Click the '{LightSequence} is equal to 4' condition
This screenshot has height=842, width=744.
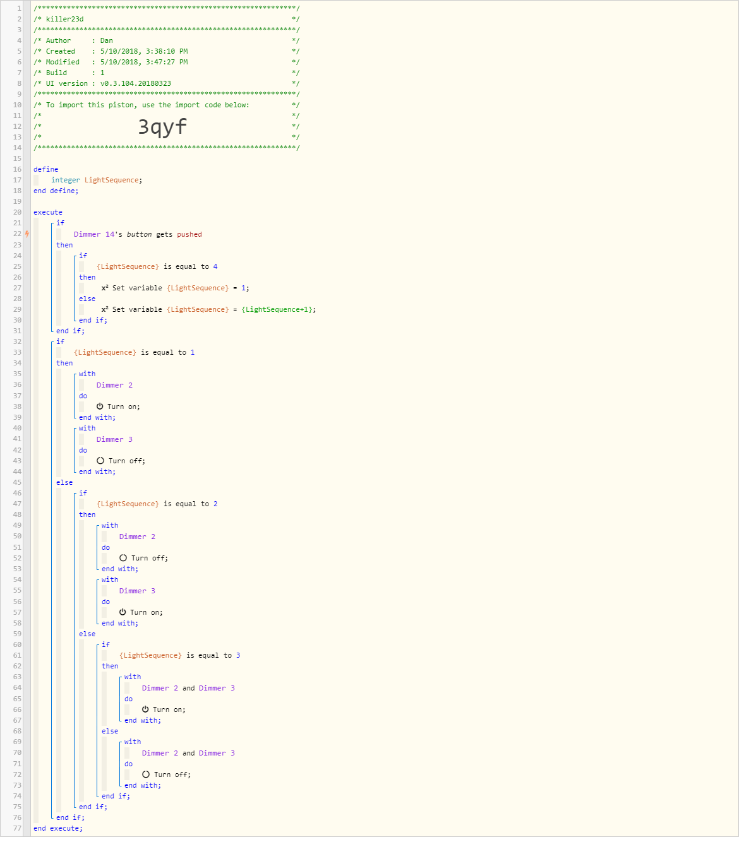157,266
